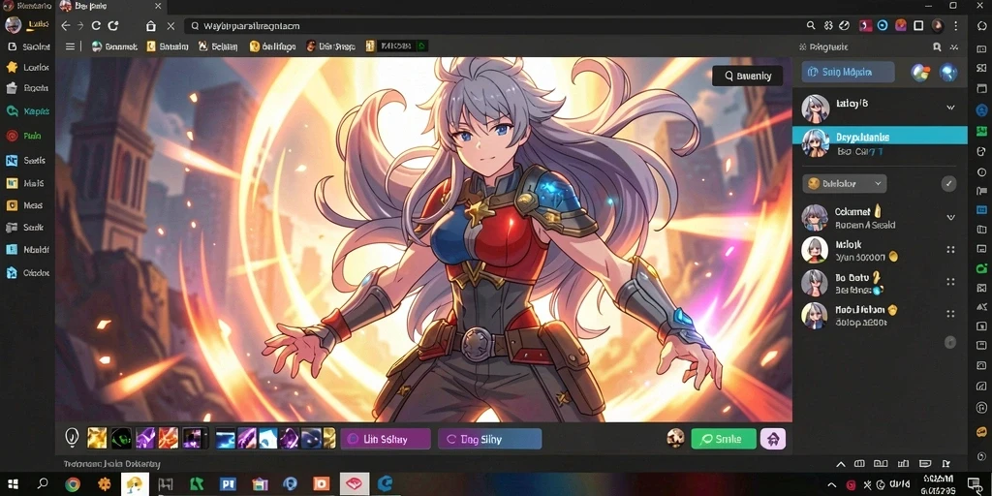Image resolution: width=992 pixels, height=496 pixels.
Task: Click the hamburger menu icon in bookmarks bar
Action: pos(70,46)
